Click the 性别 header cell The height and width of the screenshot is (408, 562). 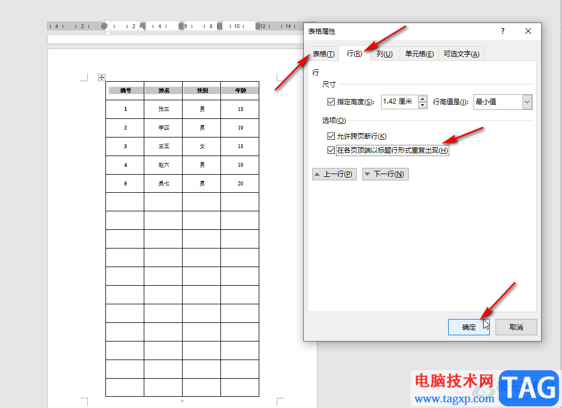point(202,91)
